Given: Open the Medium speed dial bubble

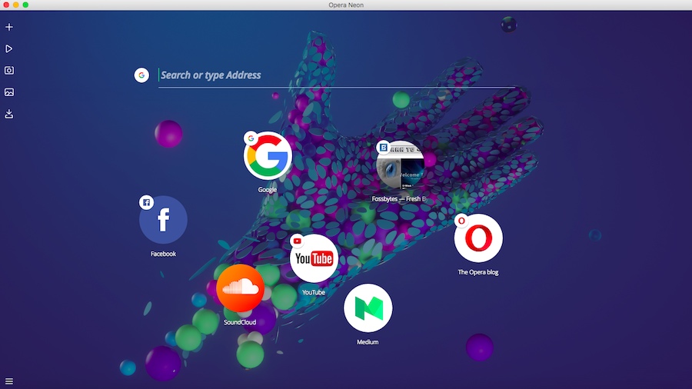Looking at the screenshot, I should coord(368,308).
